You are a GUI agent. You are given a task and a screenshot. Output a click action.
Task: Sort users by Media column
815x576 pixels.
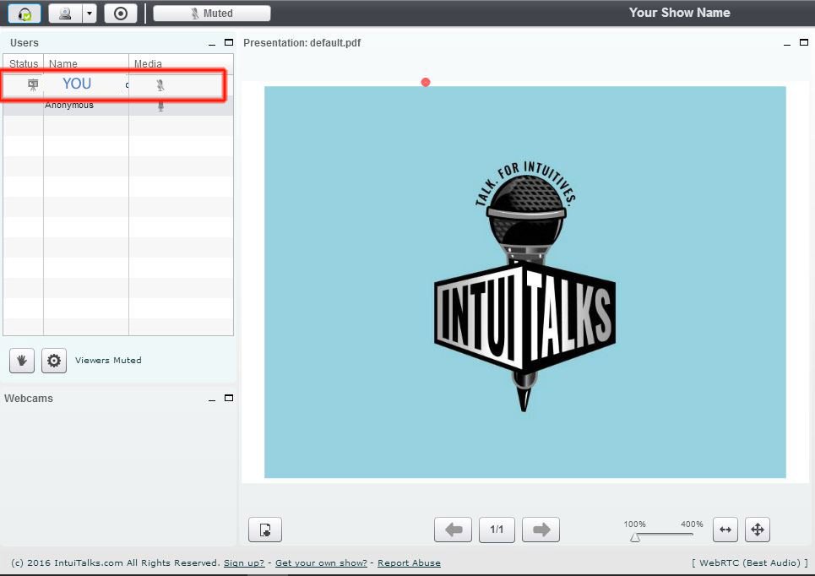[181, 64]
